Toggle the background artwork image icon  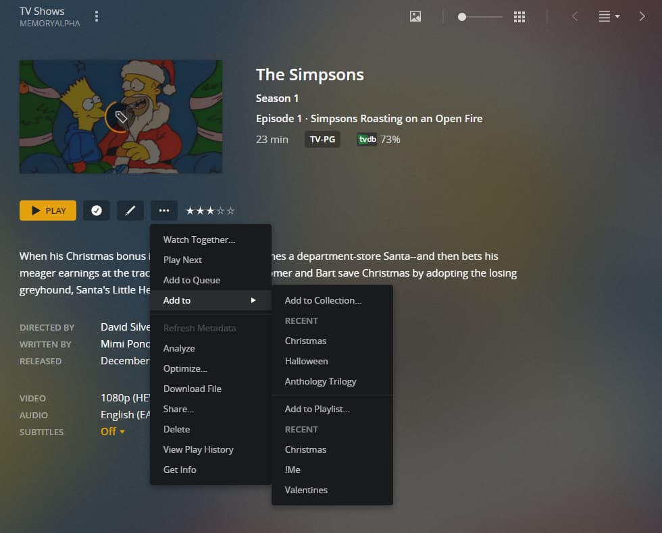point(415,16)
